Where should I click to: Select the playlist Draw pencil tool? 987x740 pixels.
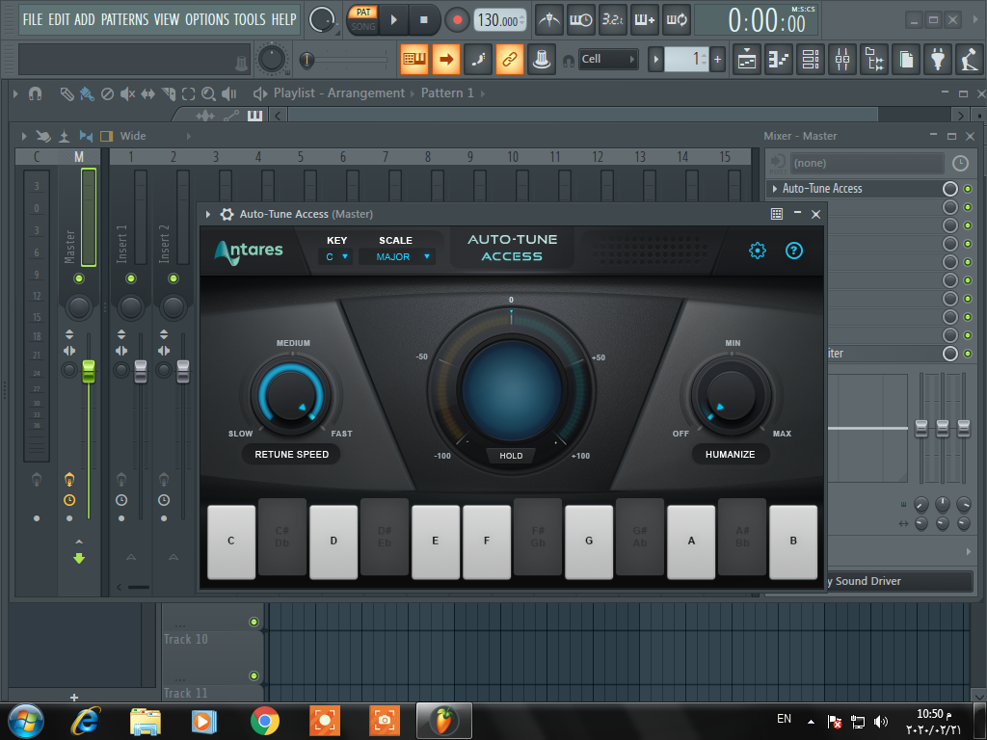click(67, 93)
